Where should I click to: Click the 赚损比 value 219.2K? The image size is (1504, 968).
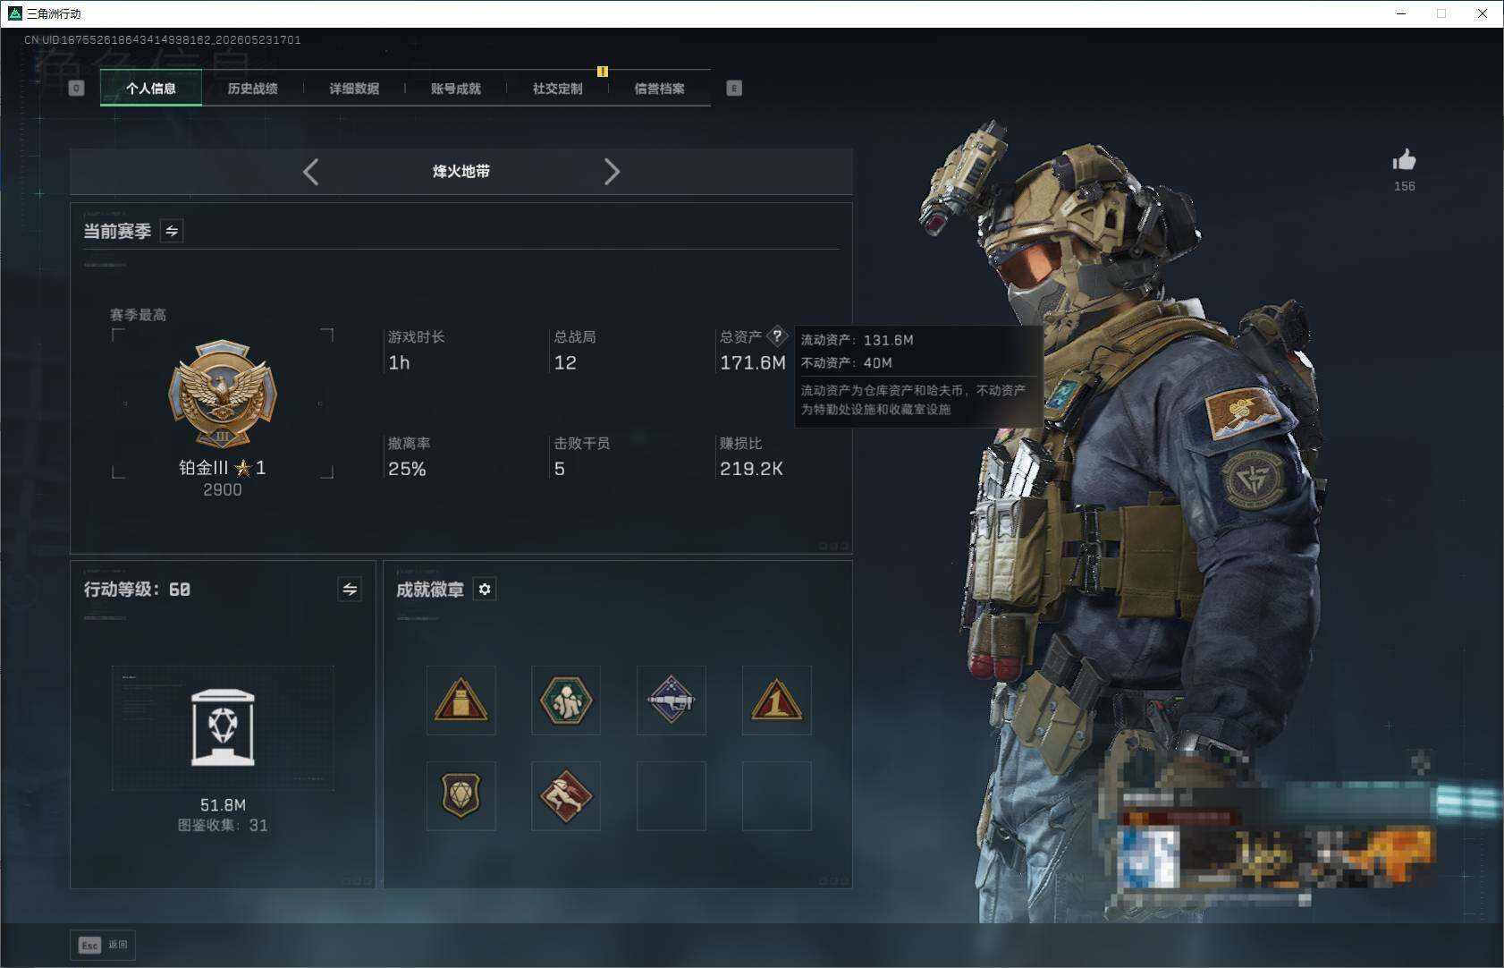point(751,469)
